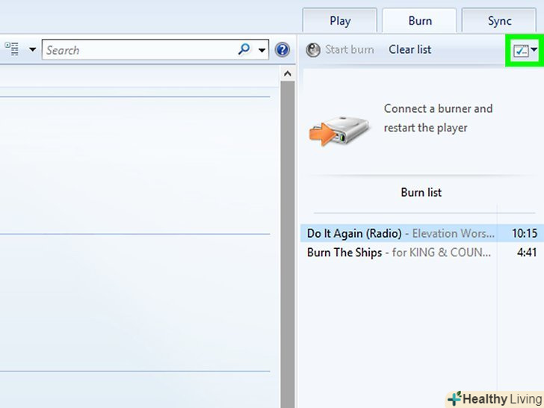Click the 4:41 track duration
This screenshot has height=408, width=544.
527,253
